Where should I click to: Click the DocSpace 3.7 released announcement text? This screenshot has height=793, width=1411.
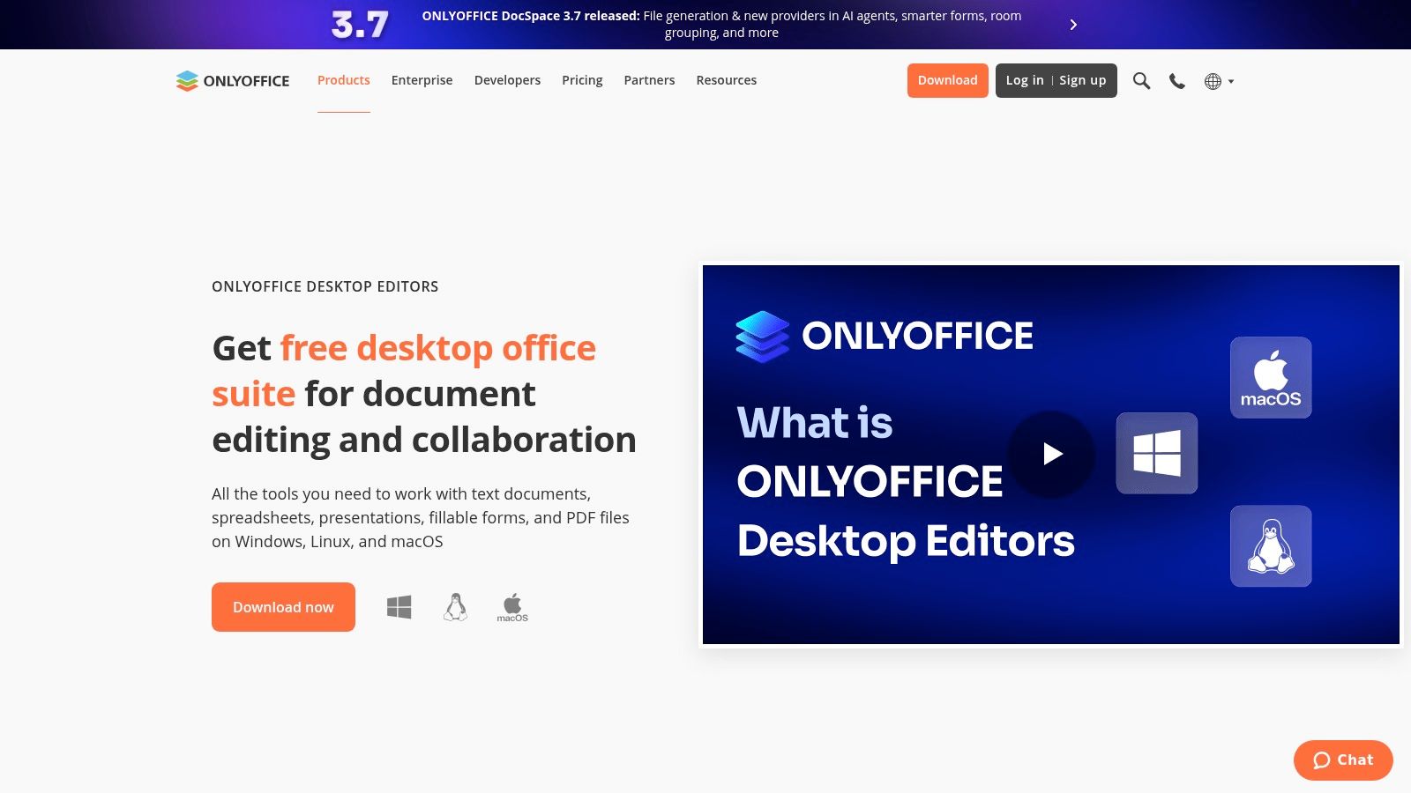(x=721, y=25)
